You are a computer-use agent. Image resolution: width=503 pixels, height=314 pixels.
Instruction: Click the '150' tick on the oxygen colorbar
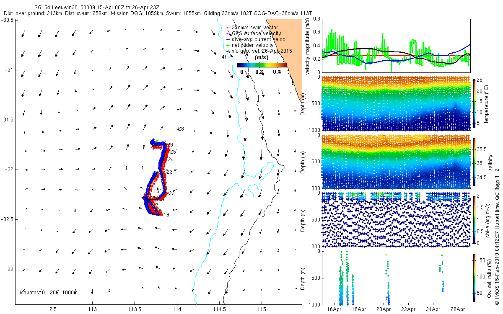pos(481,261)
